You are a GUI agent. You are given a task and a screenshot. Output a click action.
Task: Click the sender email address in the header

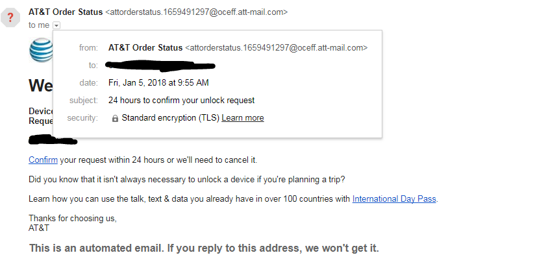pos(196,12)
